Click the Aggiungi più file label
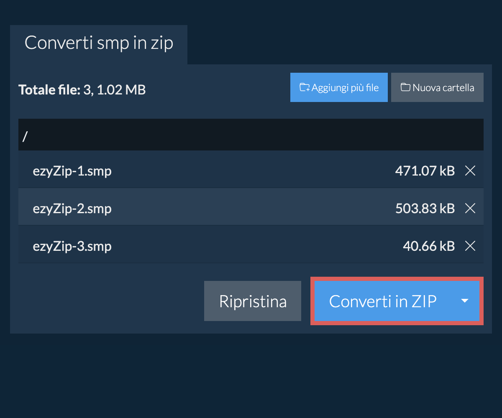This screenshot has height=418, width=502. tap(345, 88)
